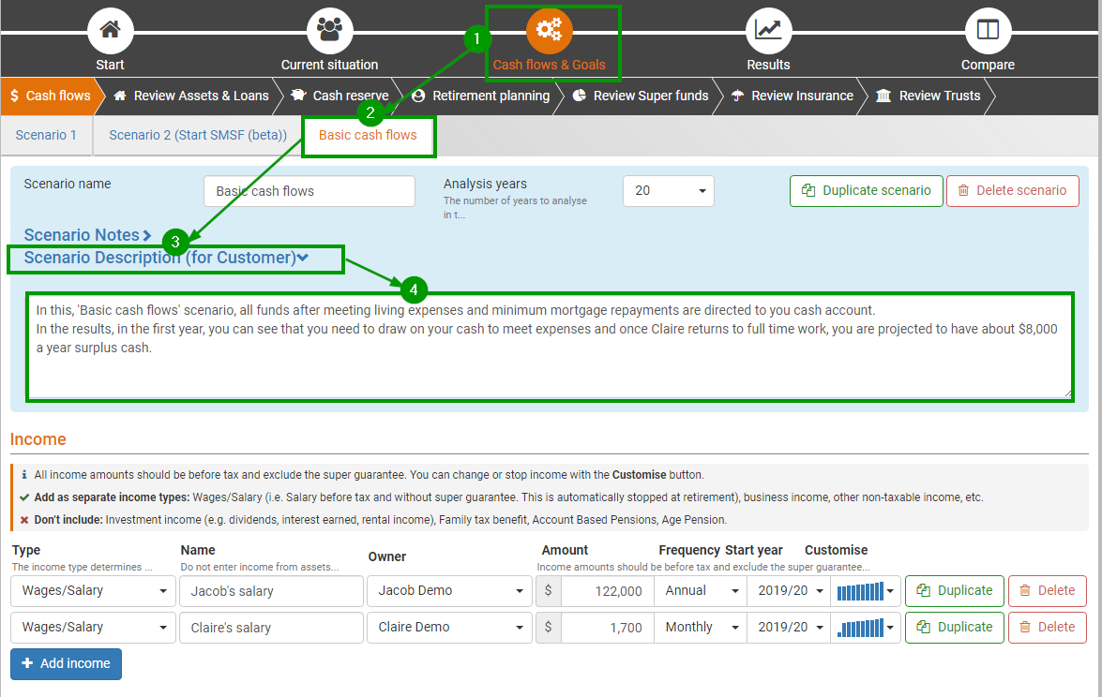Open the Results chart icon

click(x=768, y=30)
